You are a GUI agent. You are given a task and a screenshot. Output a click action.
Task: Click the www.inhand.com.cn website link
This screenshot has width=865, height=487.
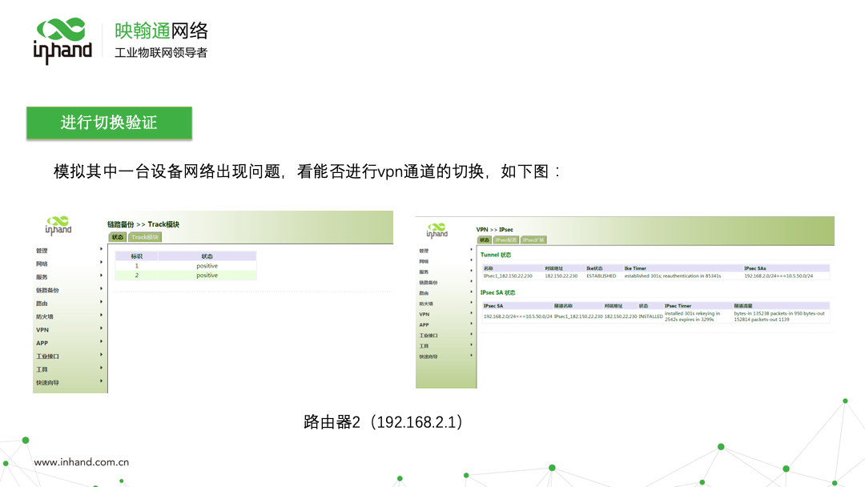click(82, 462)
